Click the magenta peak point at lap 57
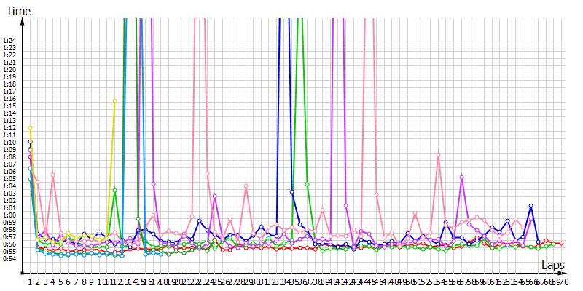 pos(462,177)
